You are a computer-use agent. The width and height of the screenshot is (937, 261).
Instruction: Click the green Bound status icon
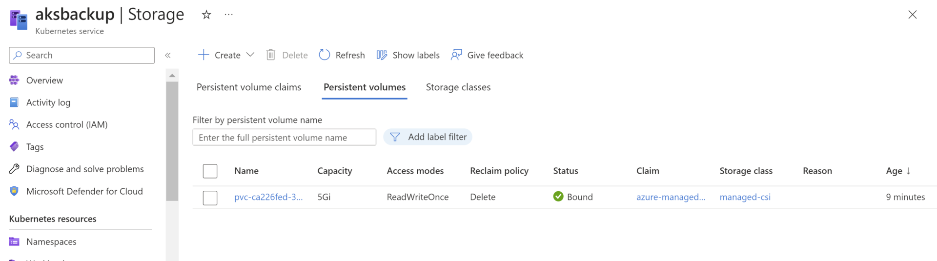click(558, 197)
